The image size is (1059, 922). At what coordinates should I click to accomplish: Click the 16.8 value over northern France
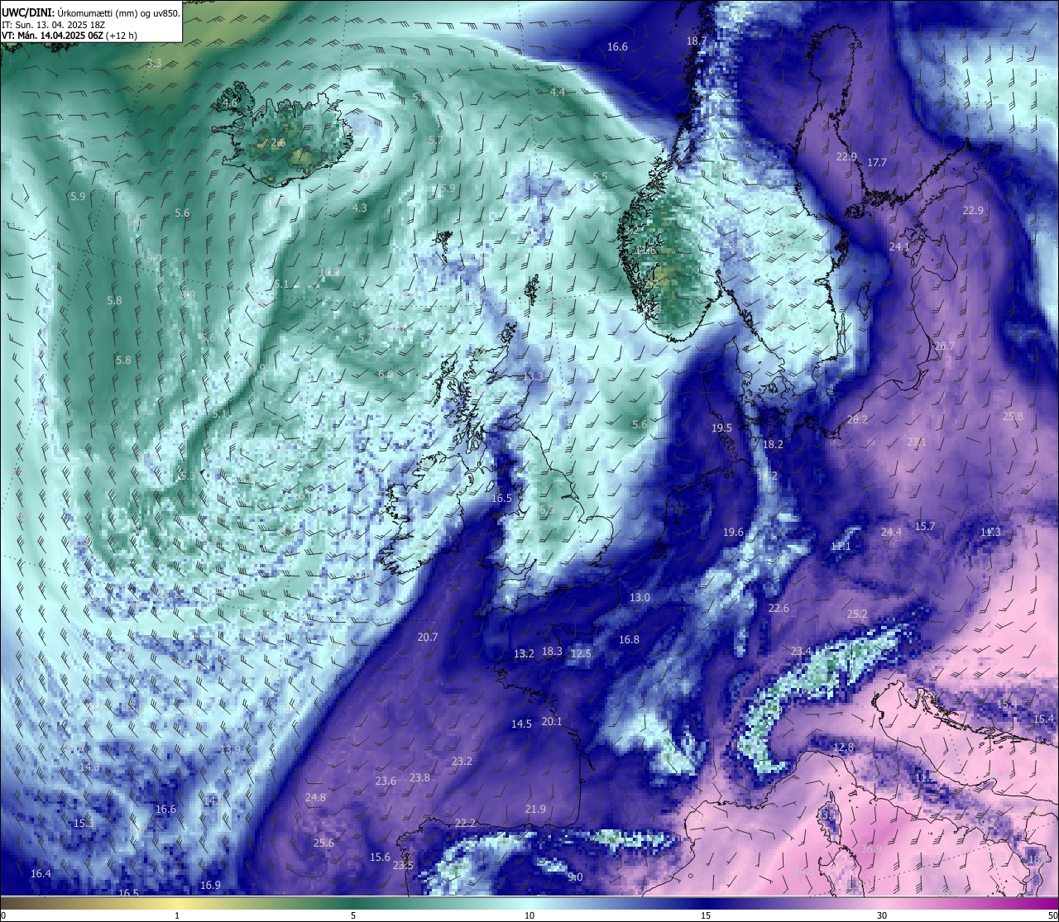[x=629, y=639]
